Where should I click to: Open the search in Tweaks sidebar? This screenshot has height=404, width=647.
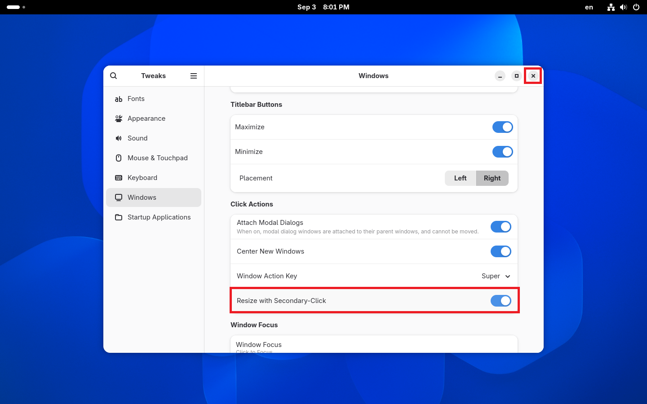(114, 76)
